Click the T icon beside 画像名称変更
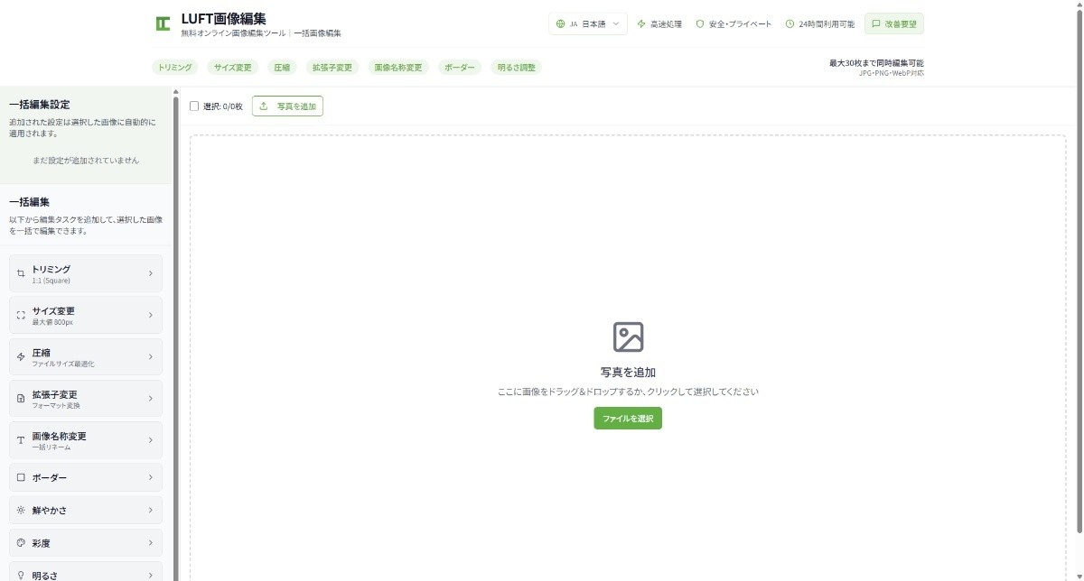 coord(21,440)
